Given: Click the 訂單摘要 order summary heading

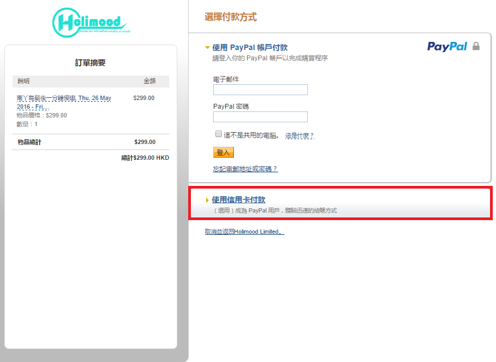Looking at the screenshot, I should (x=90, y=63).
